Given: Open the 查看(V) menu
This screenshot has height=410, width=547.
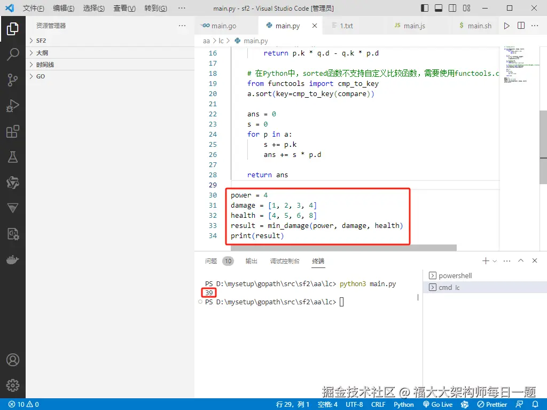Looking at the screenshot, I should (124, 8).
